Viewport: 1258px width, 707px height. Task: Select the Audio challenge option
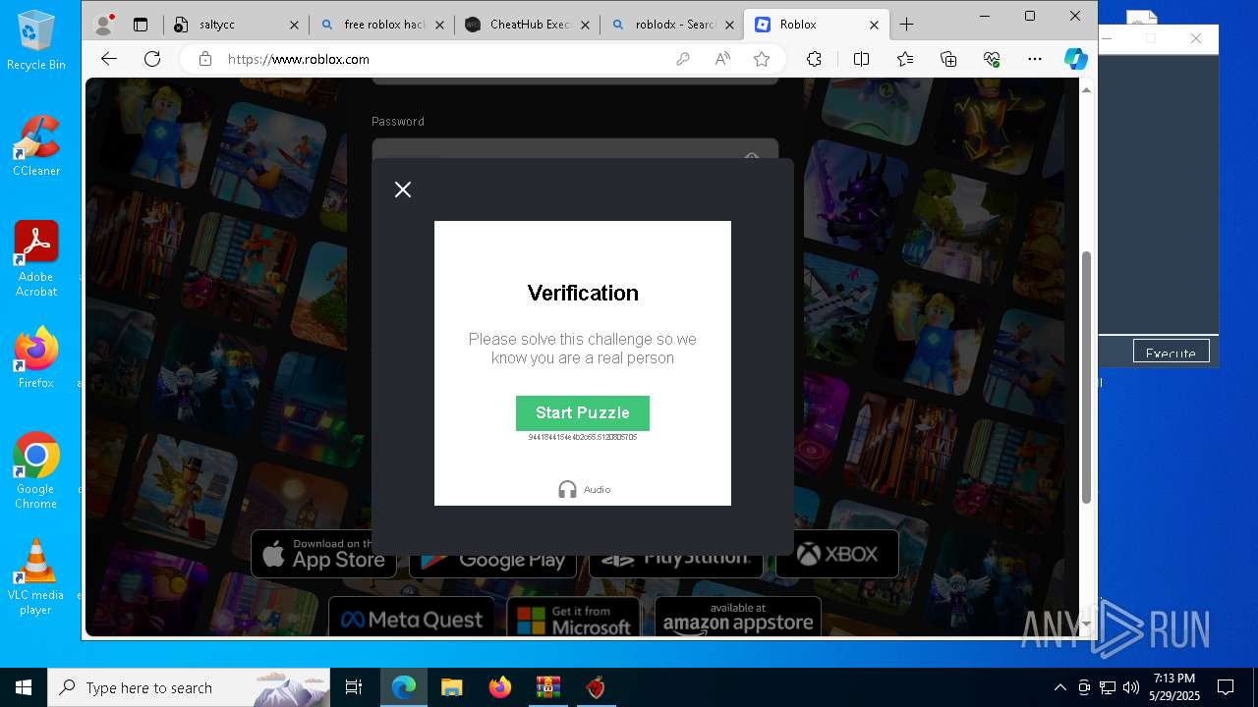(x=584, y=489)
